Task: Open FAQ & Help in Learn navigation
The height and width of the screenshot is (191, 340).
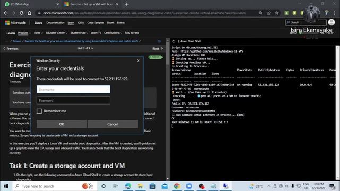Action: point(132,33)
